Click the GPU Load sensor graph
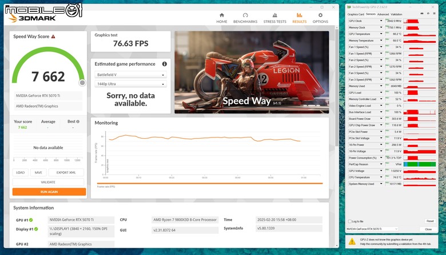 (420, 93)
